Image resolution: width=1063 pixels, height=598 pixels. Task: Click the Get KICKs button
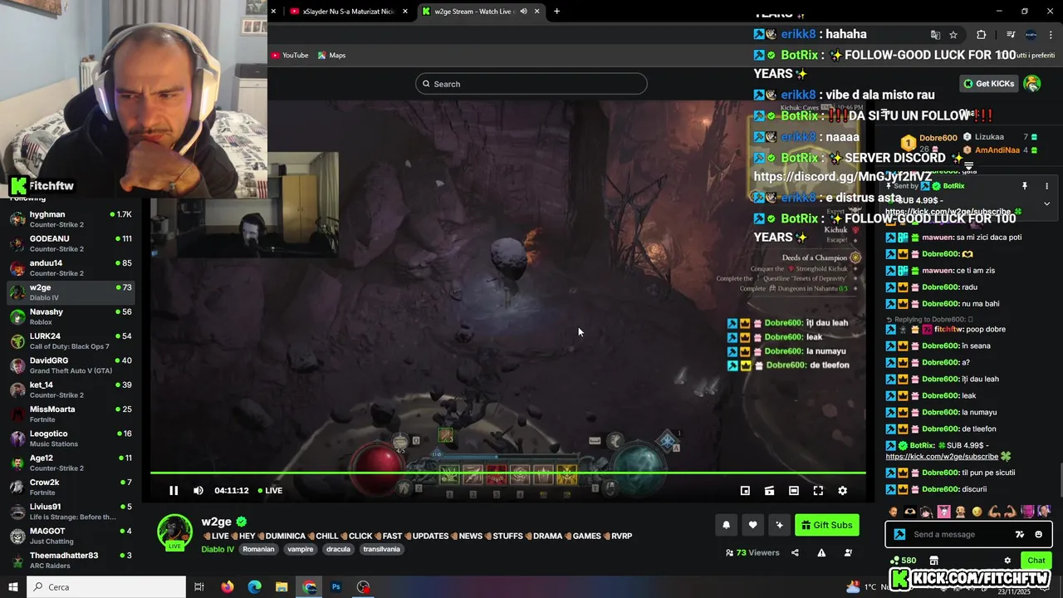(989, 84)
